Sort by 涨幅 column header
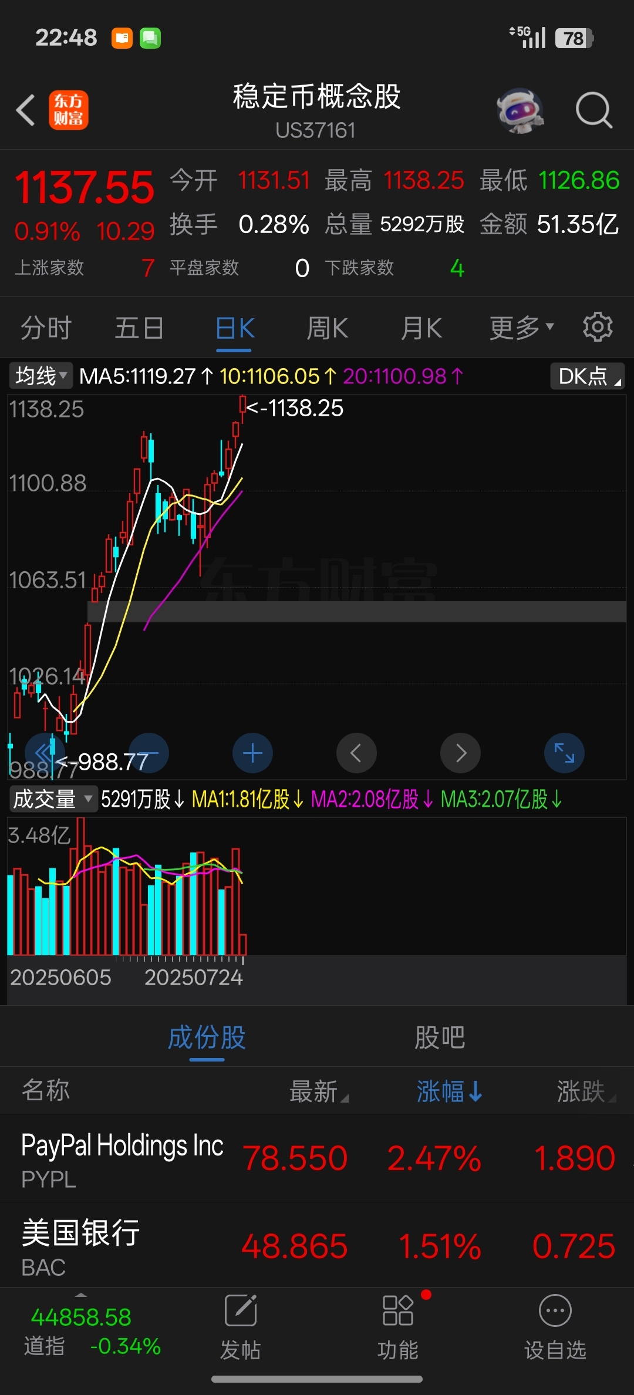 point(450,1091)
